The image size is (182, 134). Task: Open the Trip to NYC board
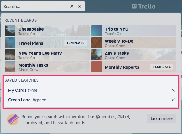134,31
